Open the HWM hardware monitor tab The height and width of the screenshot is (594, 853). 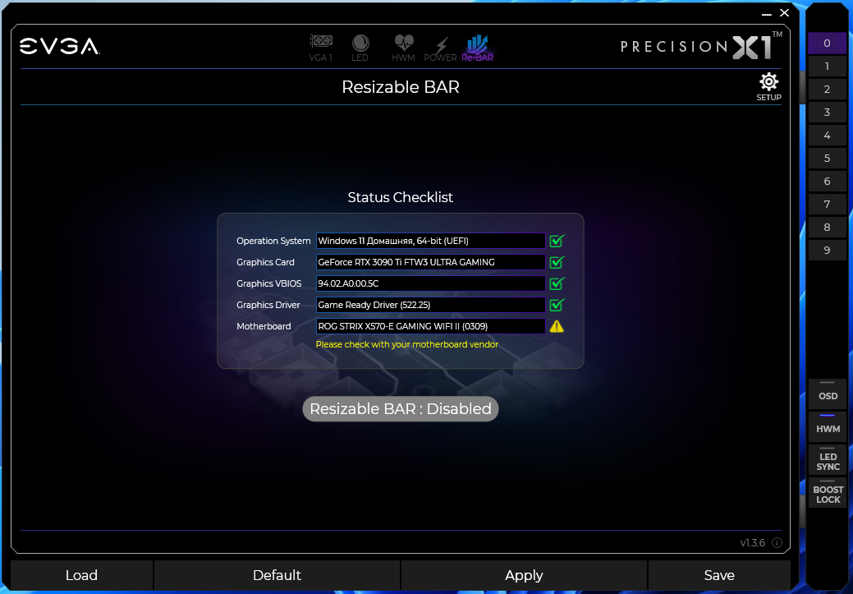coord(404,48)
